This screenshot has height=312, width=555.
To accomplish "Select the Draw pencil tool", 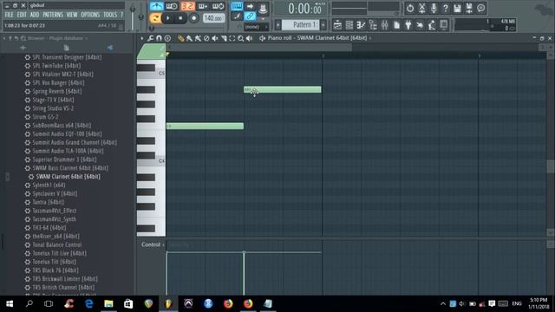I will coord(181,38).
